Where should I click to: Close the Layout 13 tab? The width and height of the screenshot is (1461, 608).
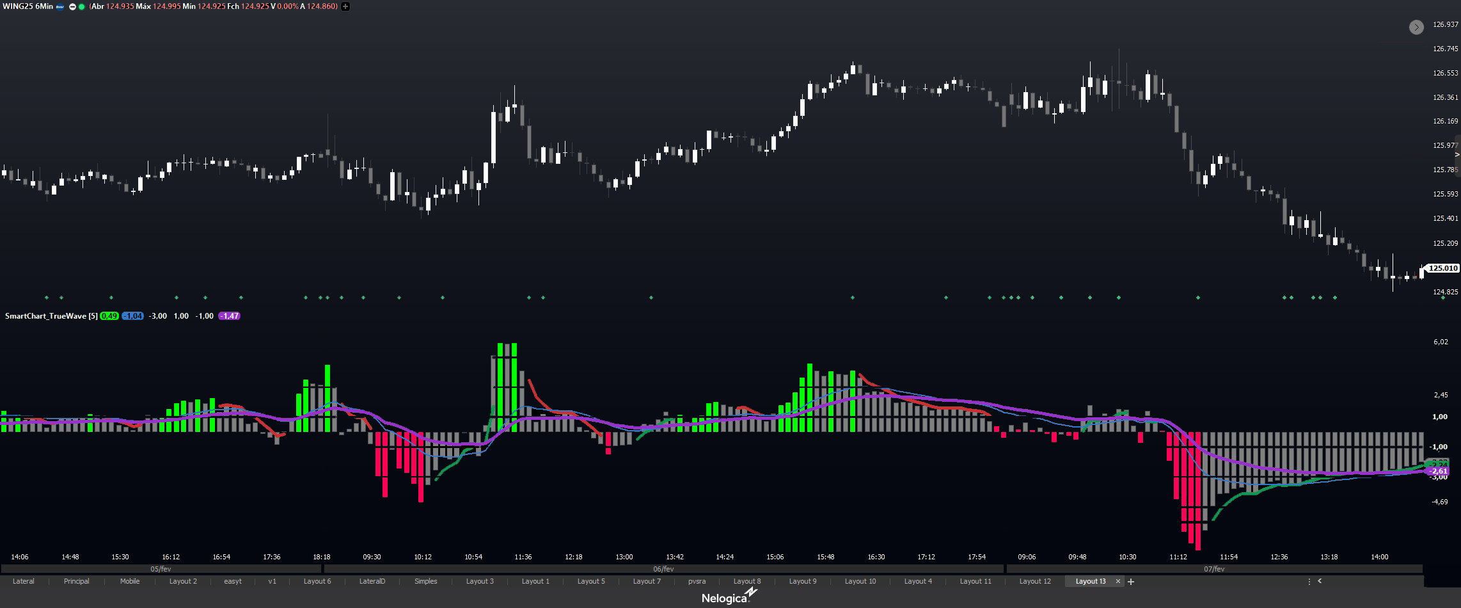click(x=1118, y=581)
